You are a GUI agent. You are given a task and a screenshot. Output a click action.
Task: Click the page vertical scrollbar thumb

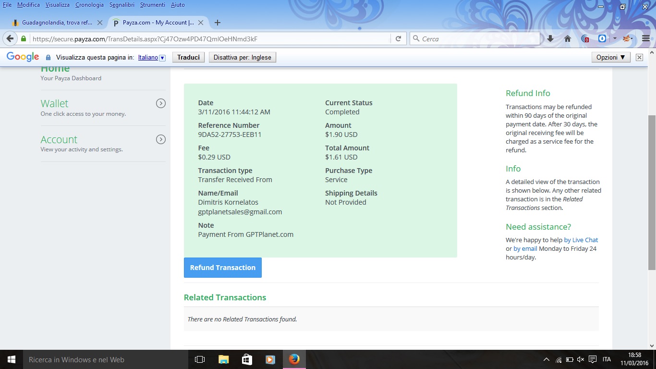652,192
